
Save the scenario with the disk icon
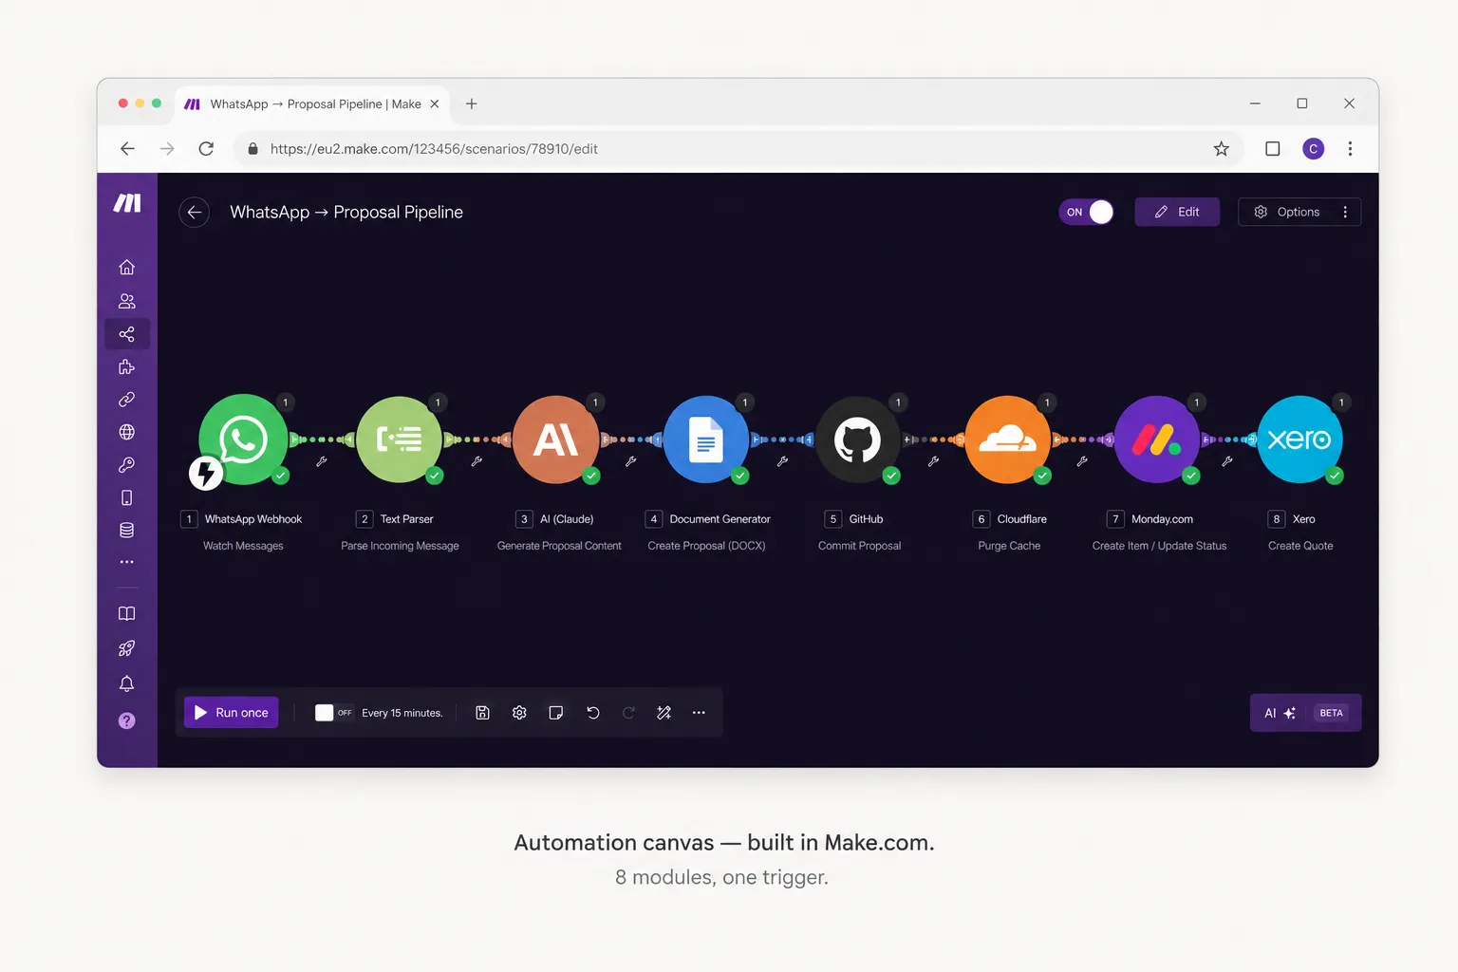coord(482,713)
